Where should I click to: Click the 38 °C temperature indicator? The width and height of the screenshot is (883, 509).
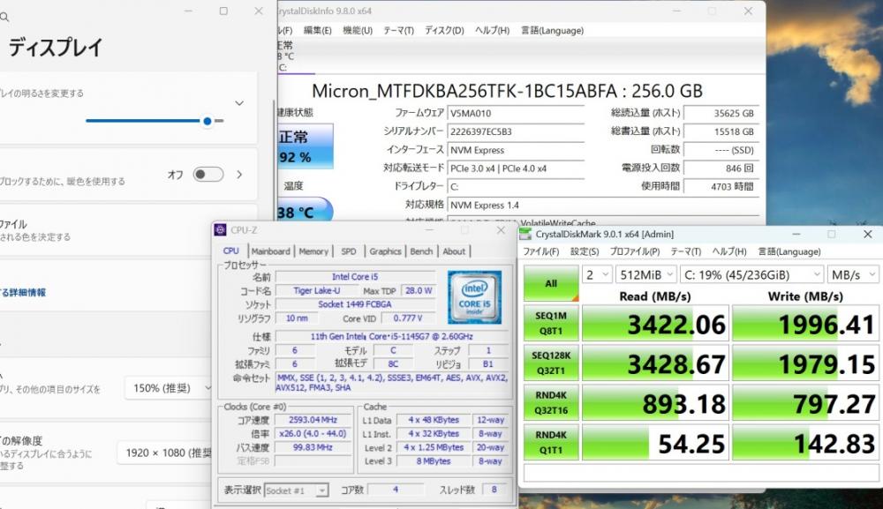[x=305, y=209]
